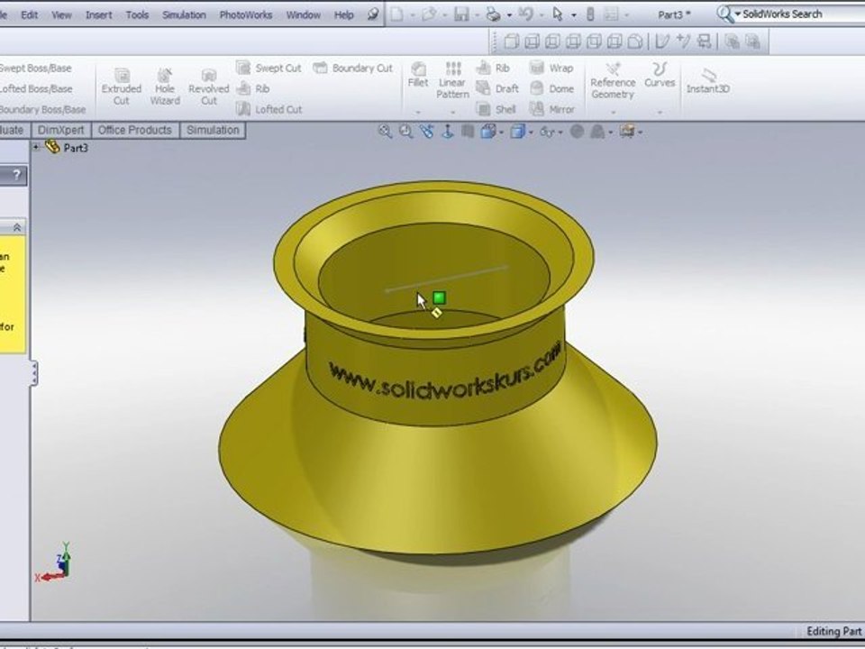The height and width of the screenshot is (649, 865).
Task: Click the Lofted Boss/Base command
Action: pos(36,88)
